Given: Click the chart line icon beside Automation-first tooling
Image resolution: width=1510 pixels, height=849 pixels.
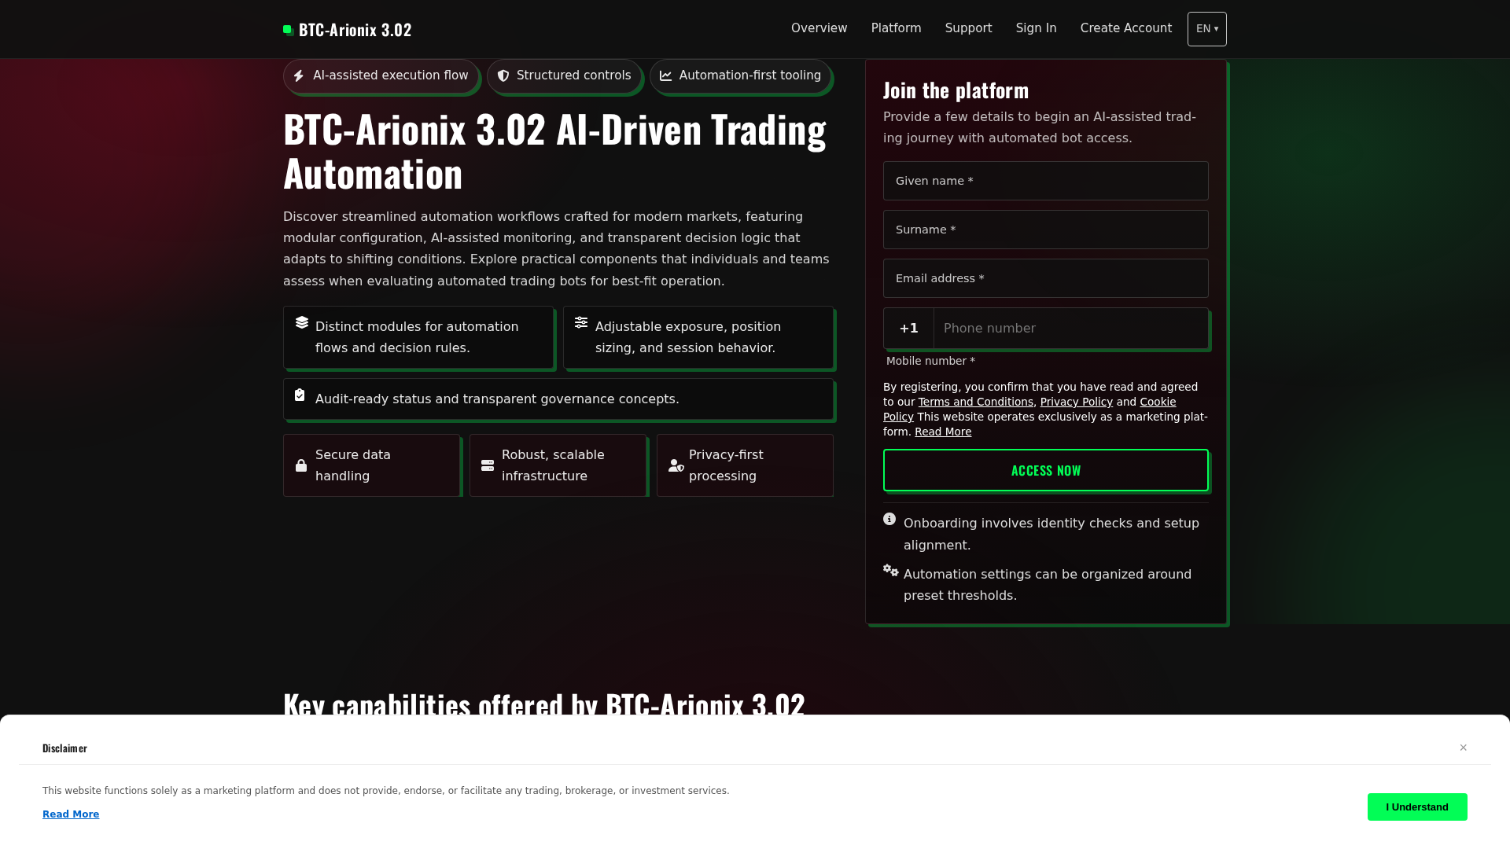Looking at the screenshot, I should 666,75.
